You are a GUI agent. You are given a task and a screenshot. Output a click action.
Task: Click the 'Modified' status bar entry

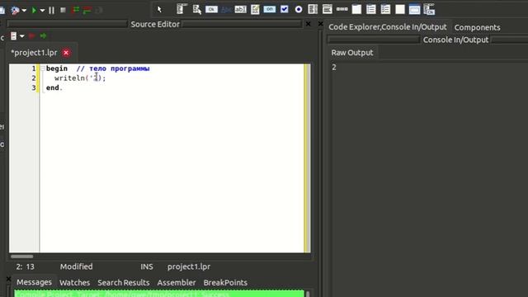pyautogui.click(x=77, y=266)
